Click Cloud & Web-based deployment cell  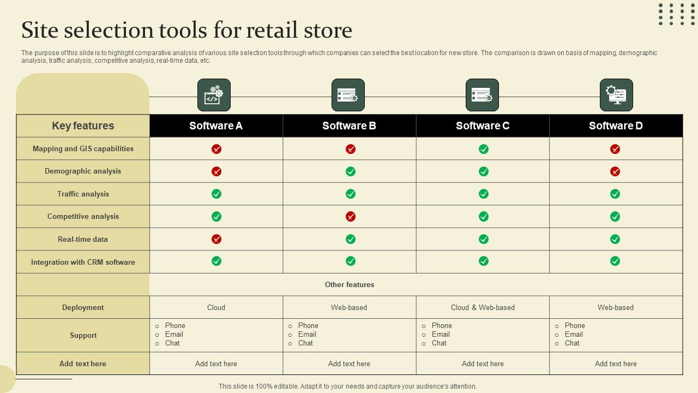[483, 307]
